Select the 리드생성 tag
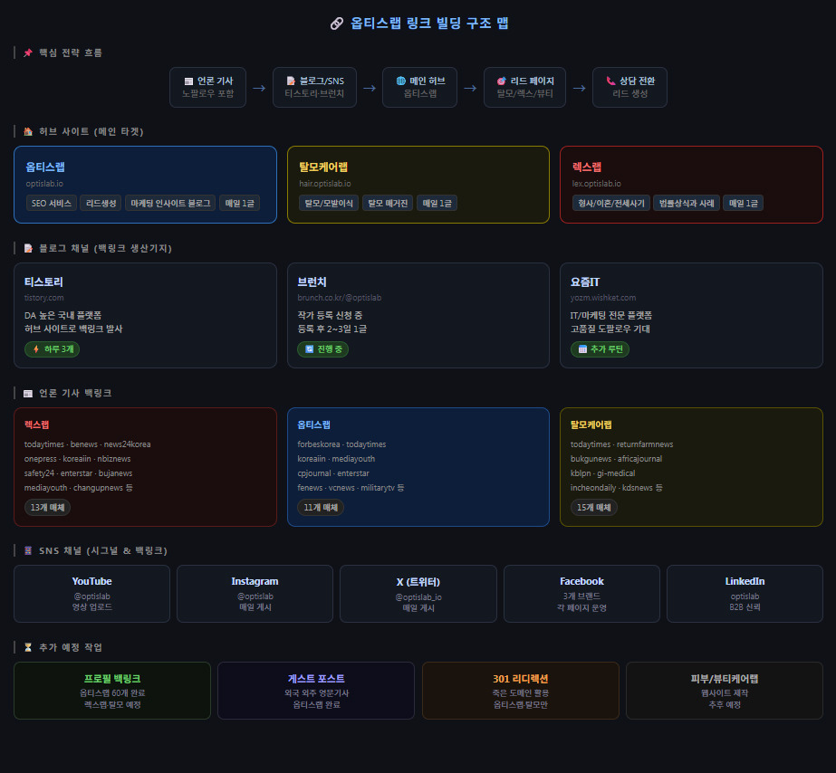 tap(101, 204)
